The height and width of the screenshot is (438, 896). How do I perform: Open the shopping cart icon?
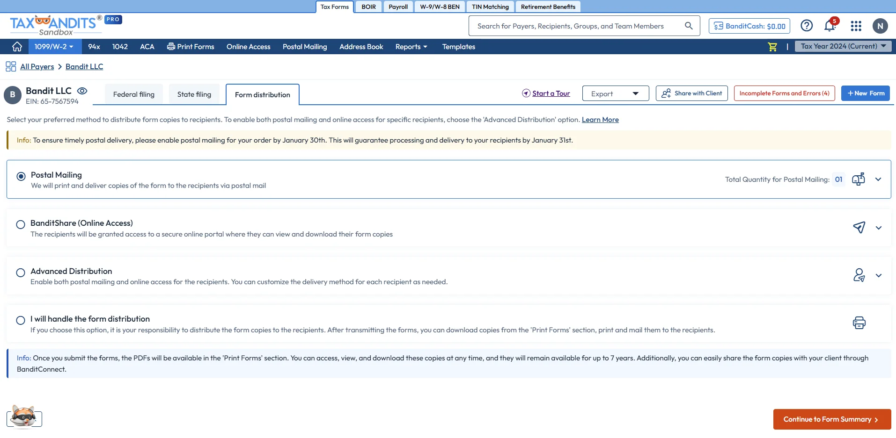coord(772,47)
